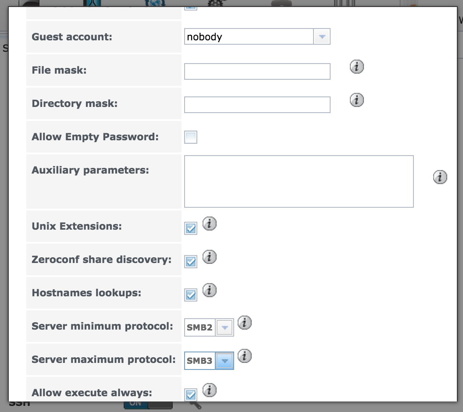
Task: Toggle the Hostnames lookups checkbox
Action: point(191,295)
